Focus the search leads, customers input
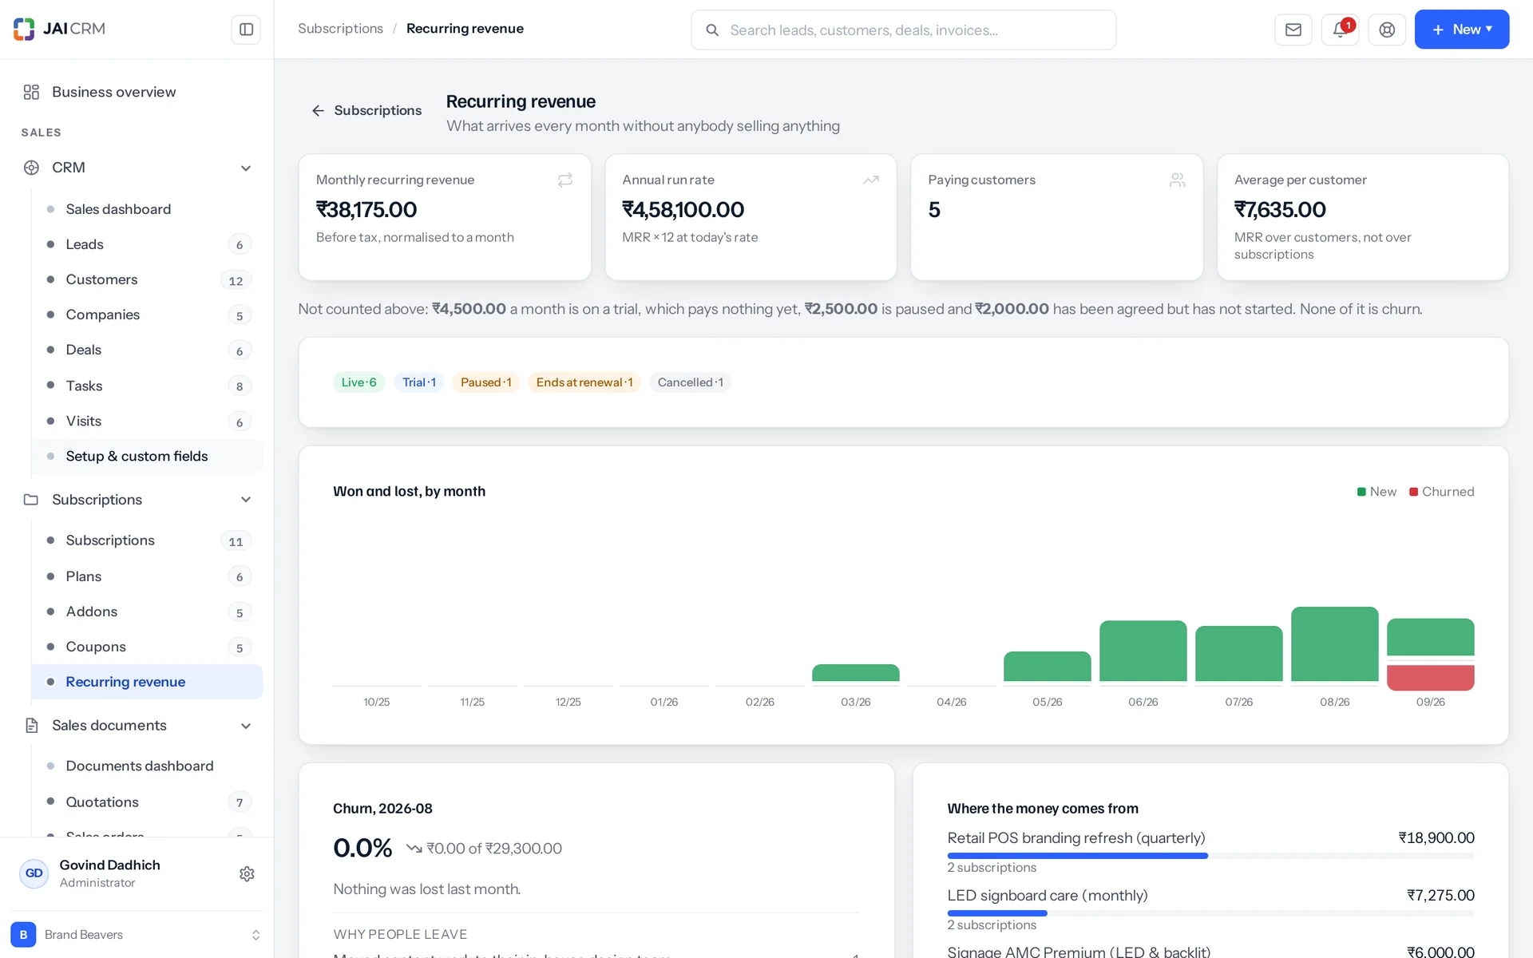Viewport: 1533px width, 958px height. [x=903, y=30]
